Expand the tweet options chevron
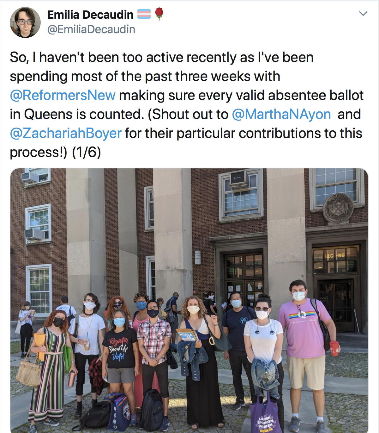 coord(363,14)
